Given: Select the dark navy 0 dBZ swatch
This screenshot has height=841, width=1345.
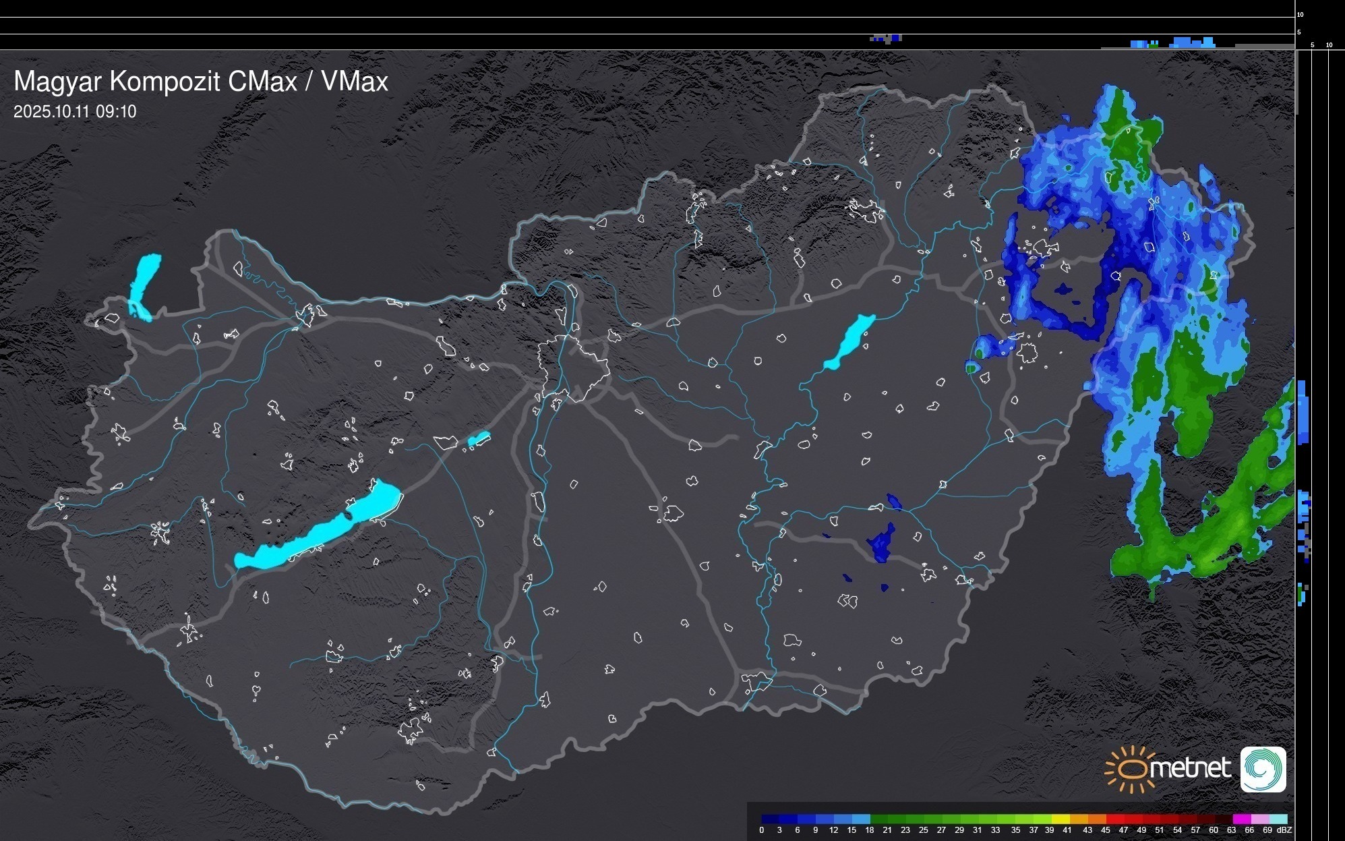Looking at the screenshot, I should click(x=769, y=819).
